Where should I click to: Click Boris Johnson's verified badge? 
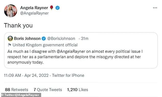click(x=44, y=39)
